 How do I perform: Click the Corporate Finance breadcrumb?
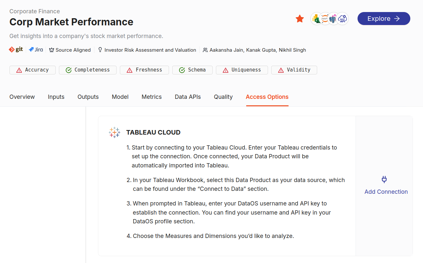pyautogui.click(x=34, y=11)
